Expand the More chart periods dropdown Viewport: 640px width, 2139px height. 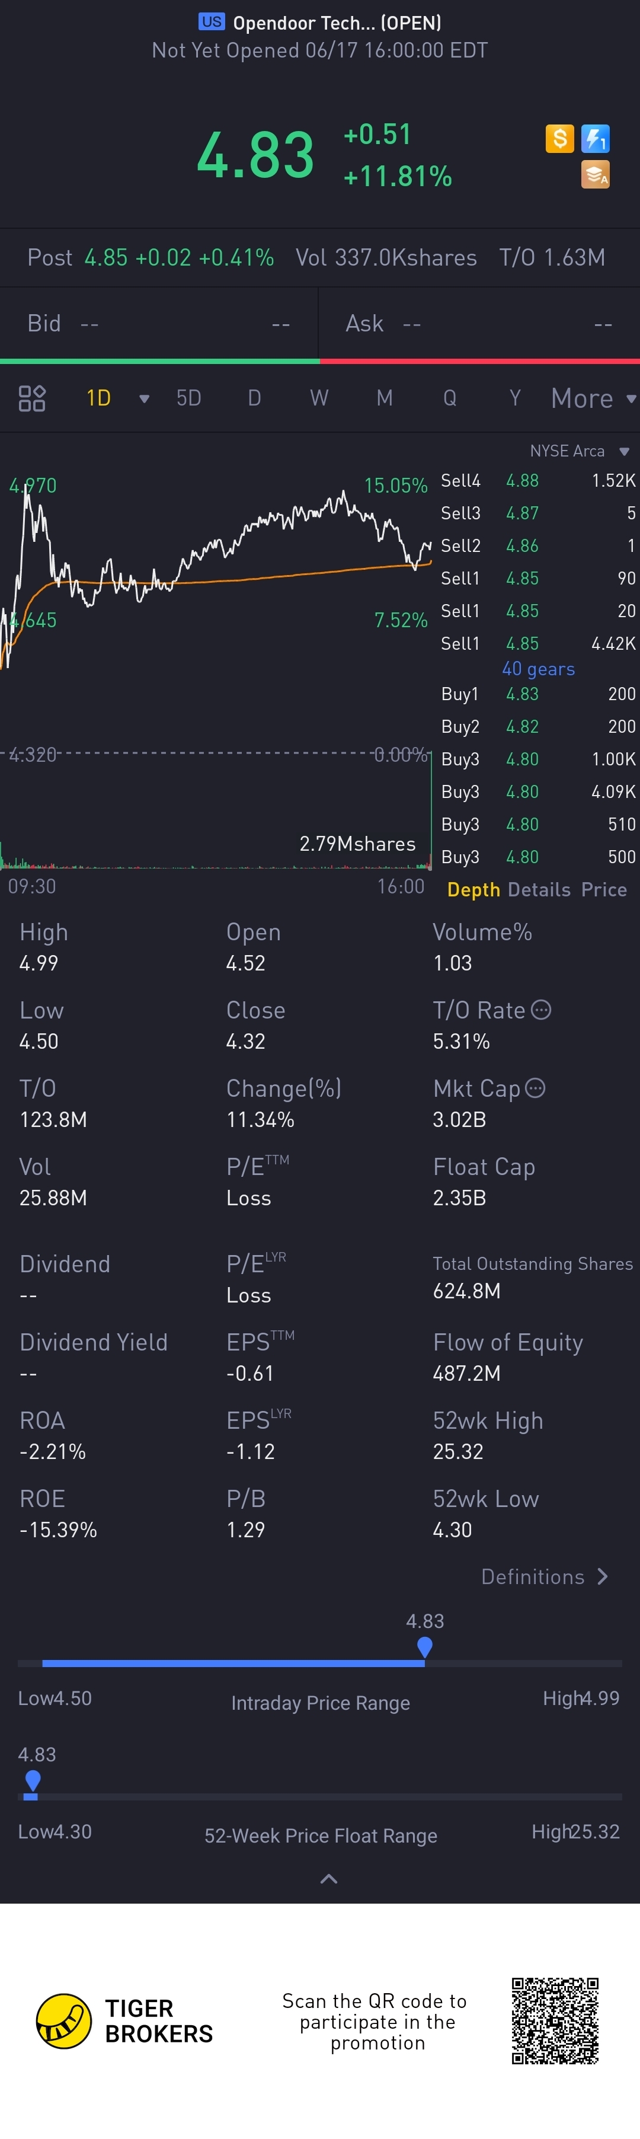point(593,398)
